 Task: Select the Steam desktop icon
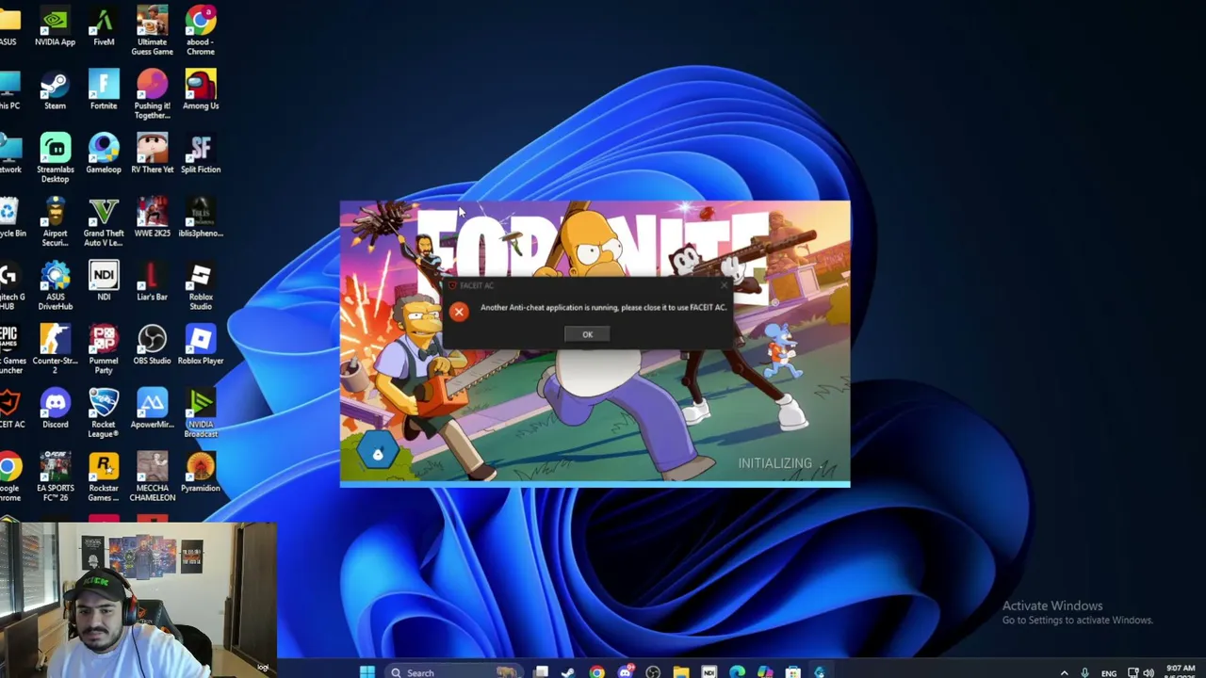tap(55, 89)
